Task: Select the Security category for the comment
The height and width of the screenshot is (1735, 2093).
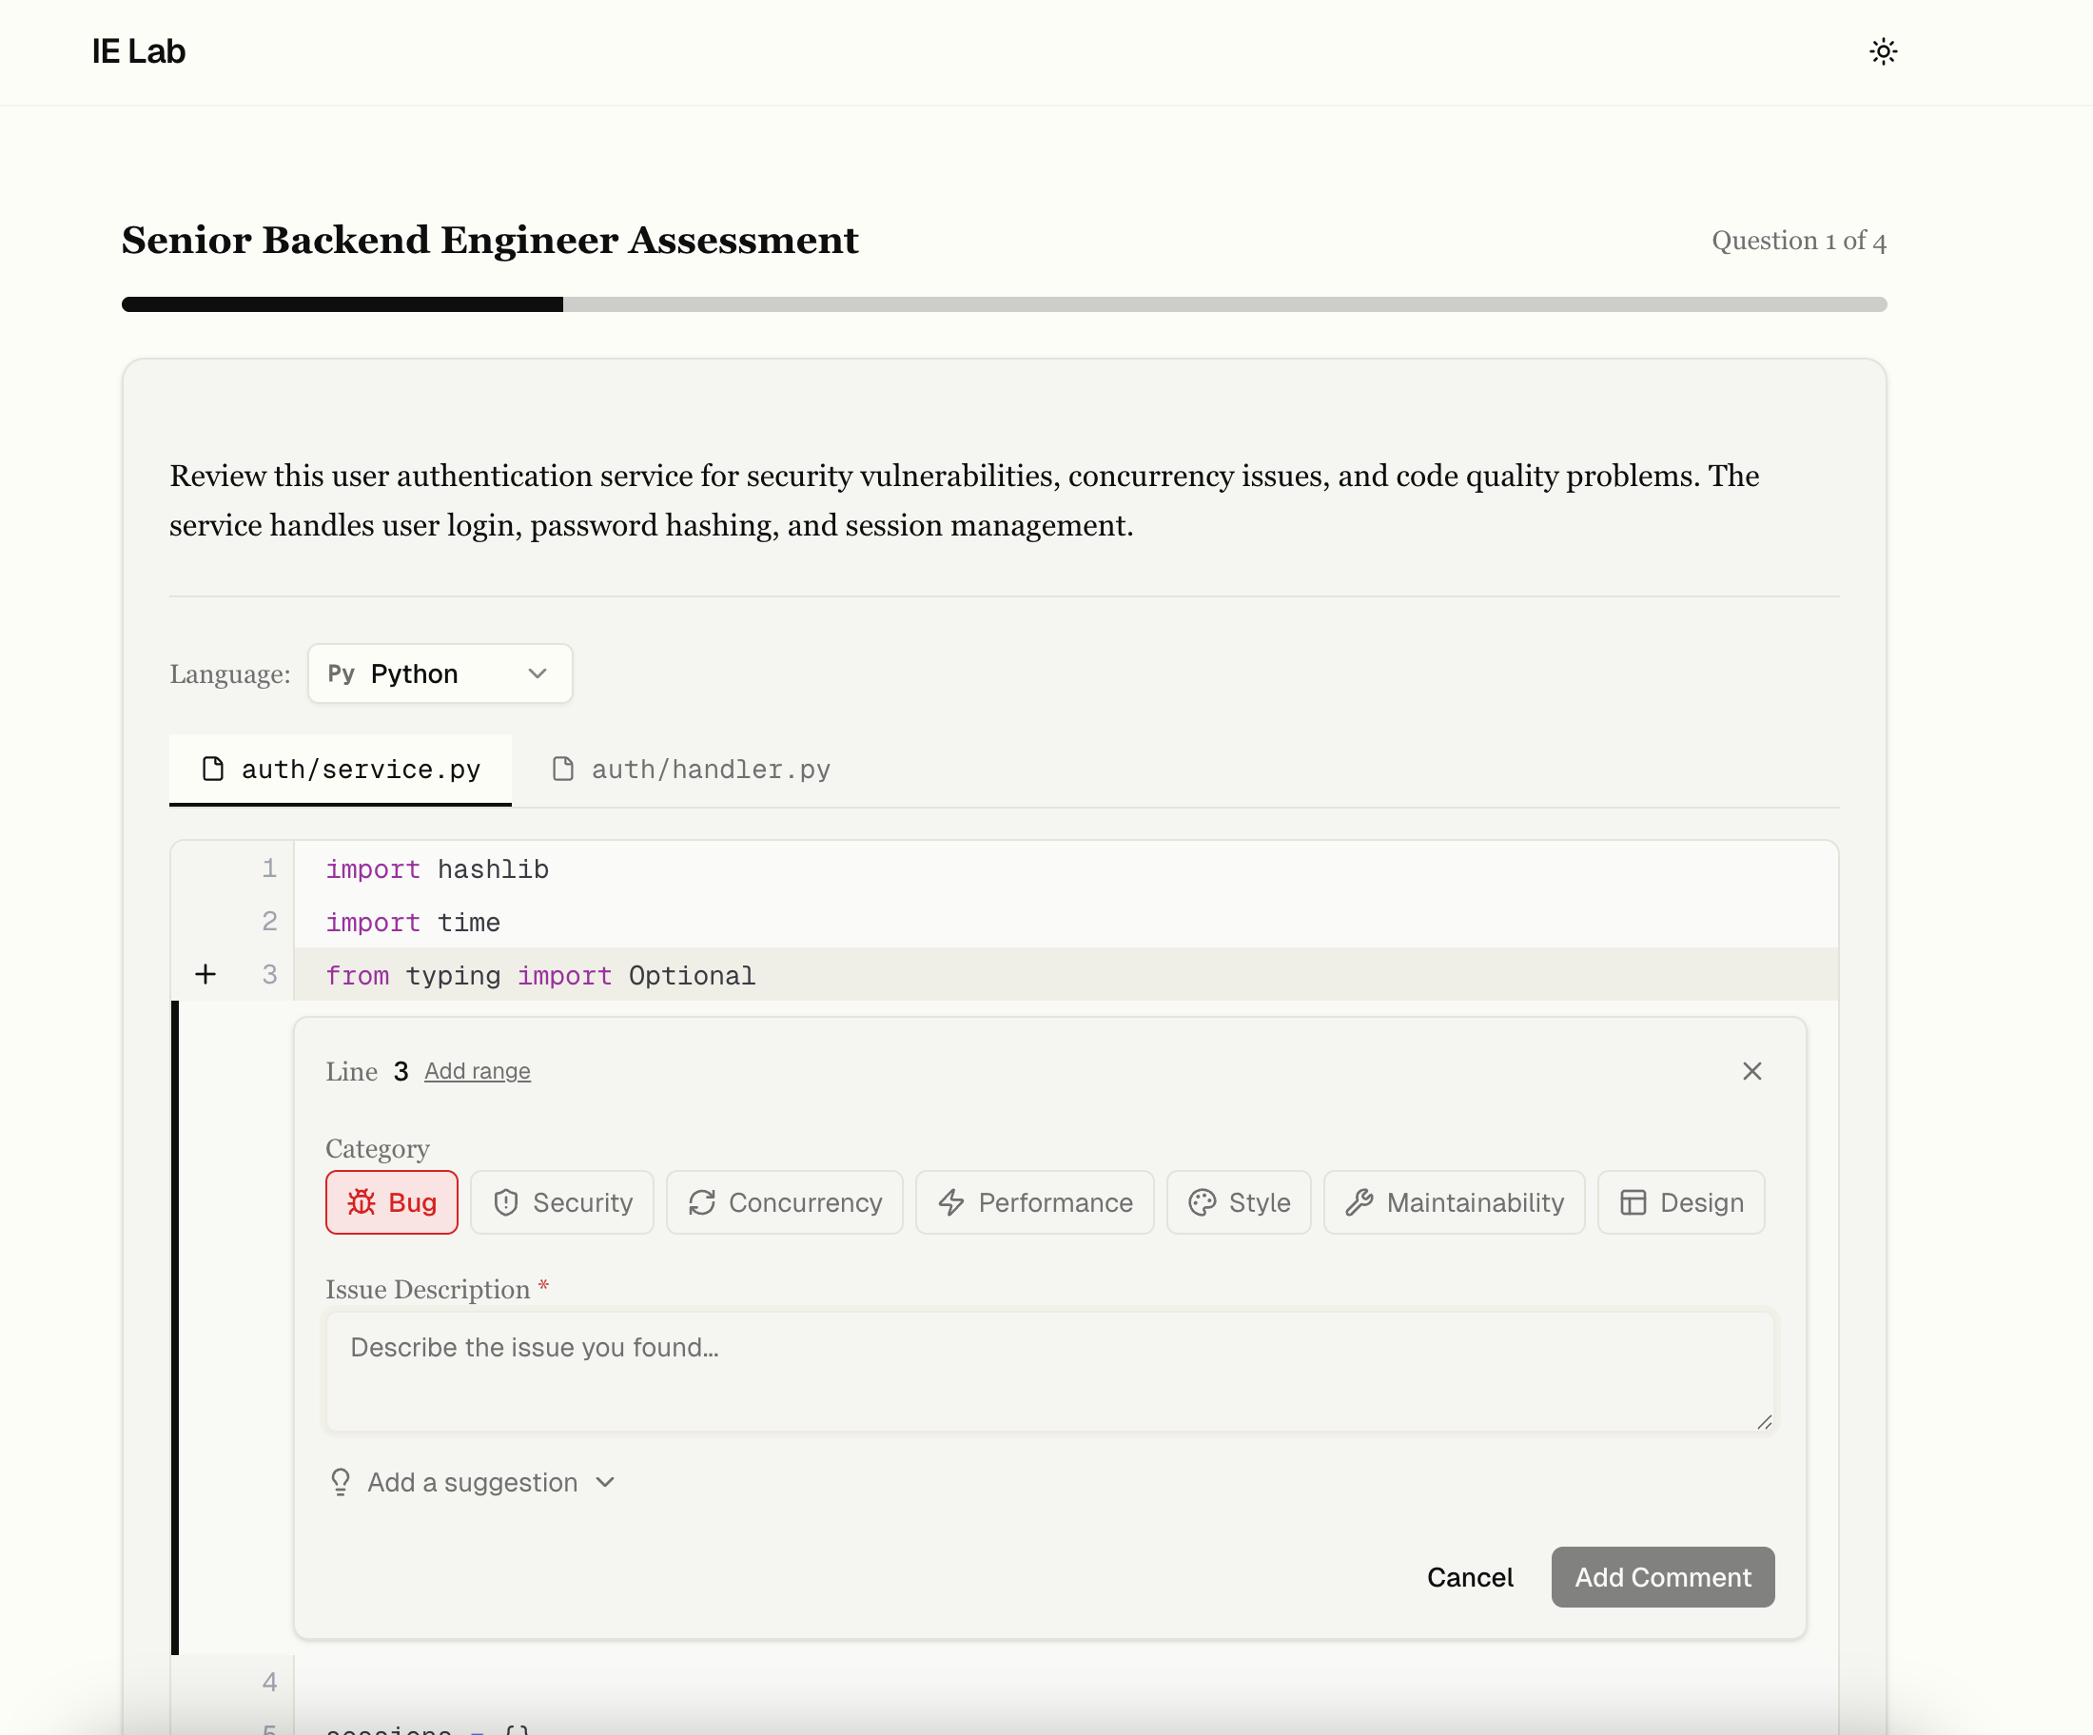Action: pyautogui.click(x=562, y=1201)
